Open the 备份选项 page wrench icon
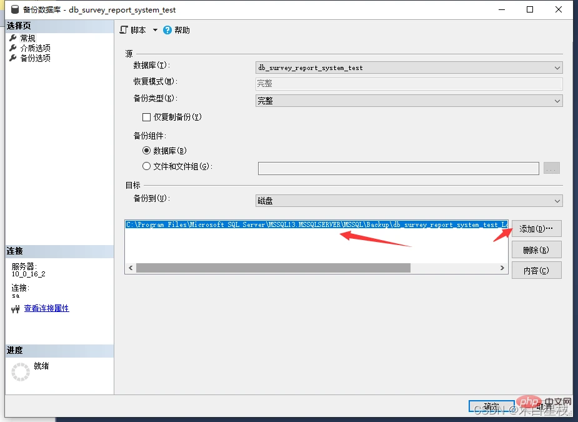Viewport: 578px width, 422px height. pos(13,58)
